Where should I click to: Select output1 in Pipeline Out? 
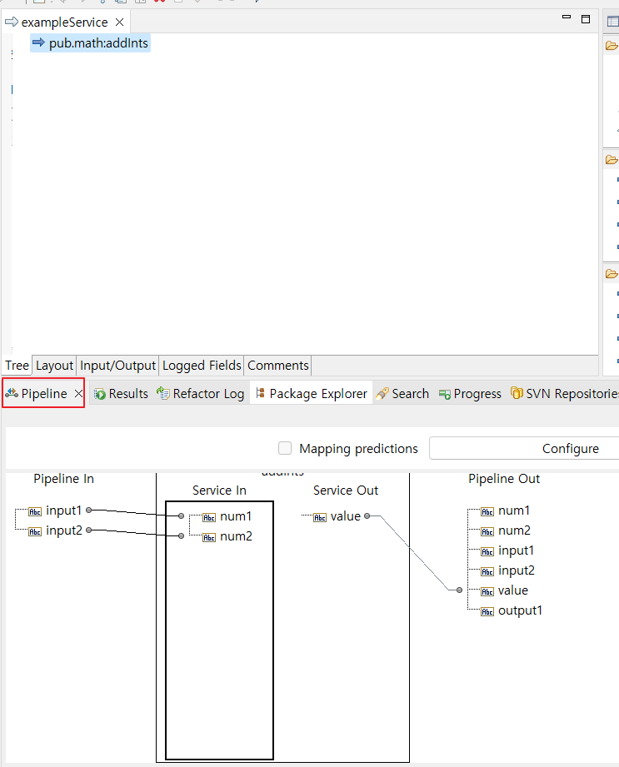[x=520, y=610]
